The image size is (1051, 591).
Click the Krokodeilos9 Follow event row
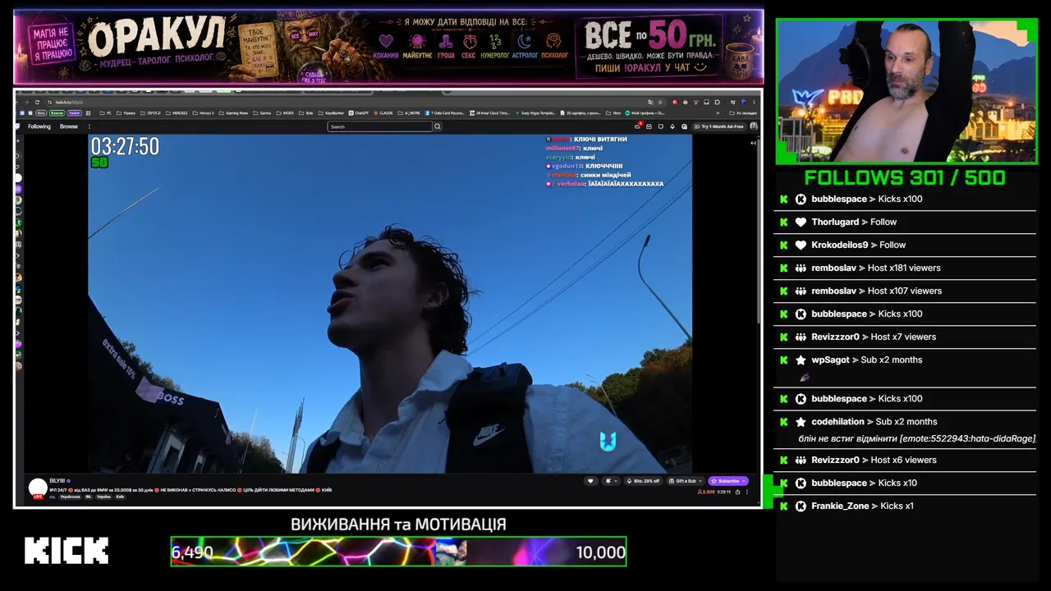click(905, 245)
